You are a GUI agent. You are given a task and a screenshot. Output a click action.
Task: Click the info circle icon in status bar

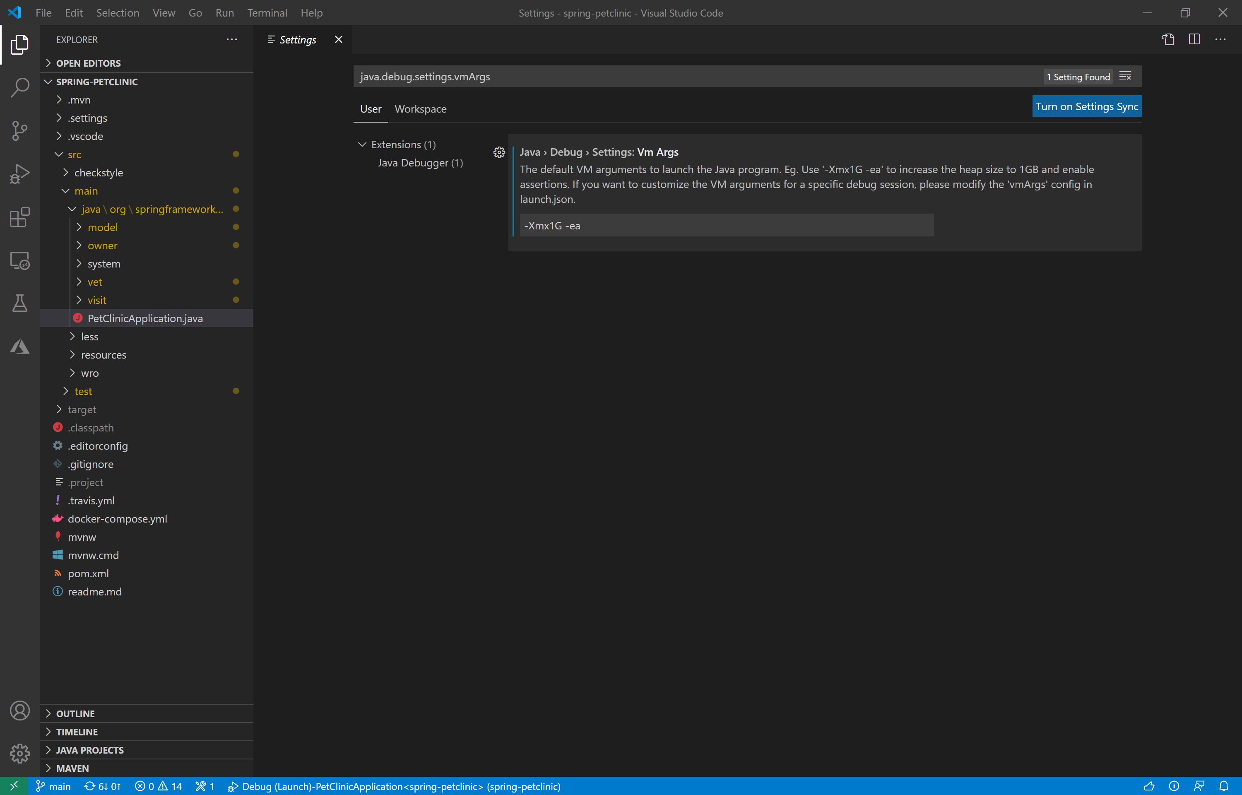point(1174,786)
